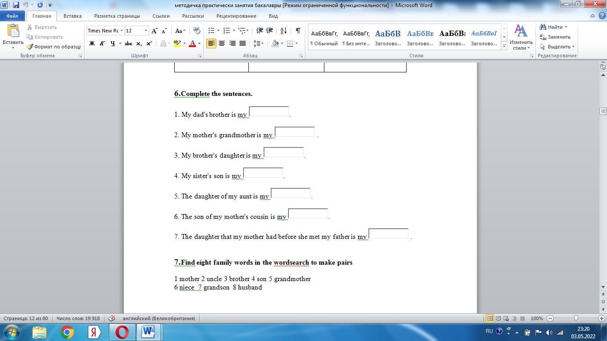
Task: Open line spacing dropdown
Action: [x=259, y=44]
